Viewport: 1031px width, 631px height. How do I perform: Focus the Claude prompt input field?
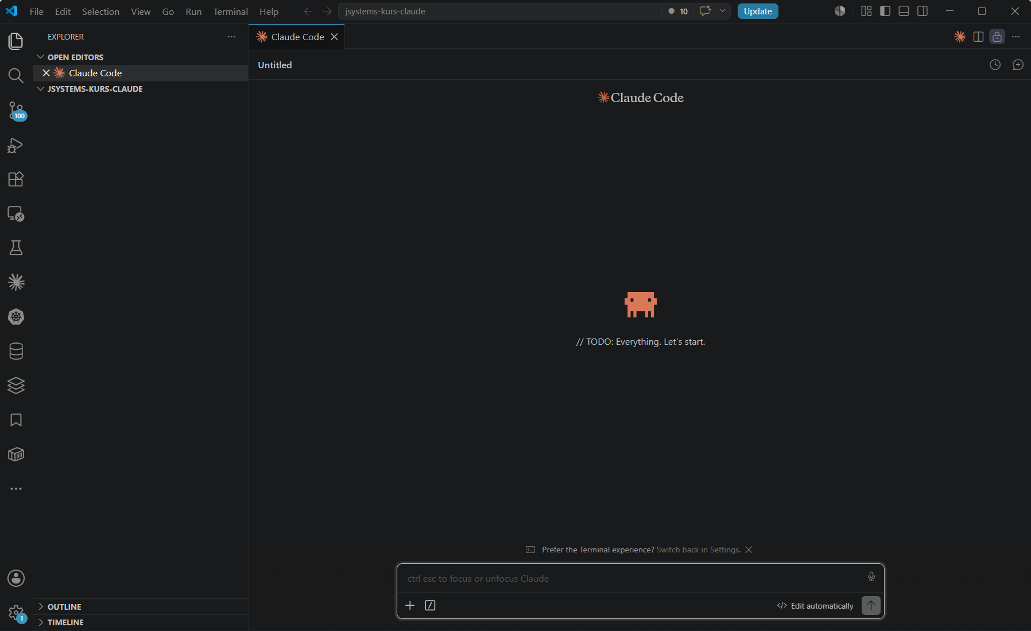click(631, 578)
